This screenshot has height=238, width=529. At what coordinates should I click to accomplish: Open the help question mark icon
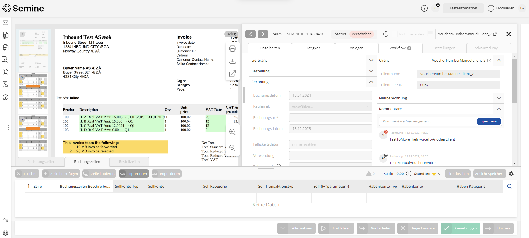tap(424, 8)
